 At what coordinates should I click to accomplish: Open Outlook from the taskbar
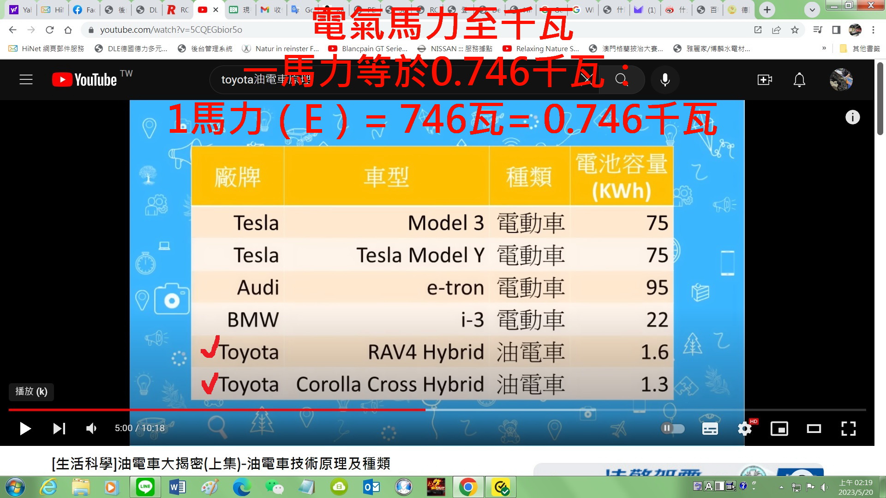tap(371, 487)
